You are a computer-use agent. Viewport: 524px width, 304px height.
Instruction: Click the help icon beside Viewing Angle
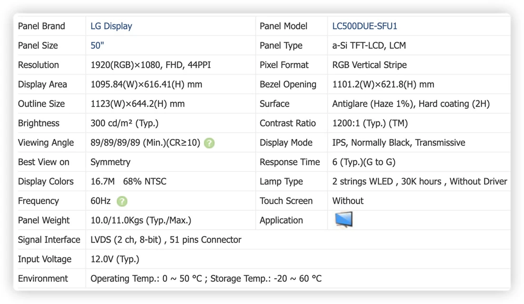[x=209, y=143]
